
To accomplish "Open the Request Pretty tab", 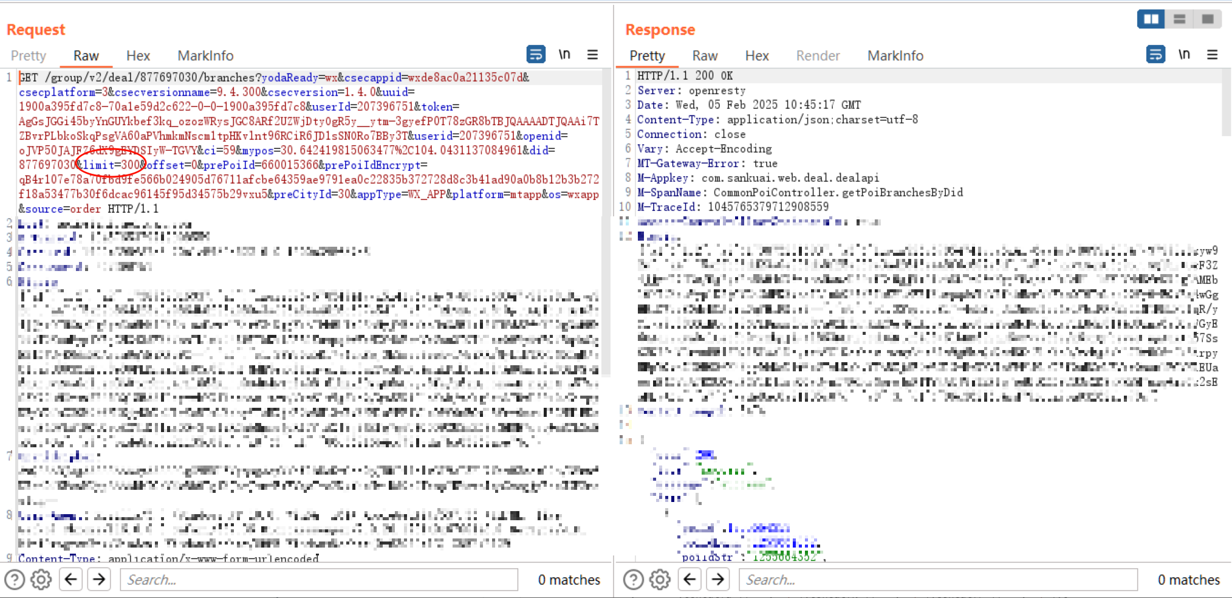I will click(29, 56).
